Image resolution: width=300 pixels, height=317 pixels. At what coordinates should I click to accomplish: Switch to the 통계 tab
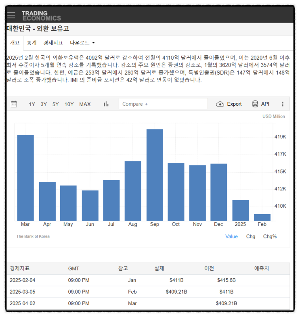click(31, 43)
